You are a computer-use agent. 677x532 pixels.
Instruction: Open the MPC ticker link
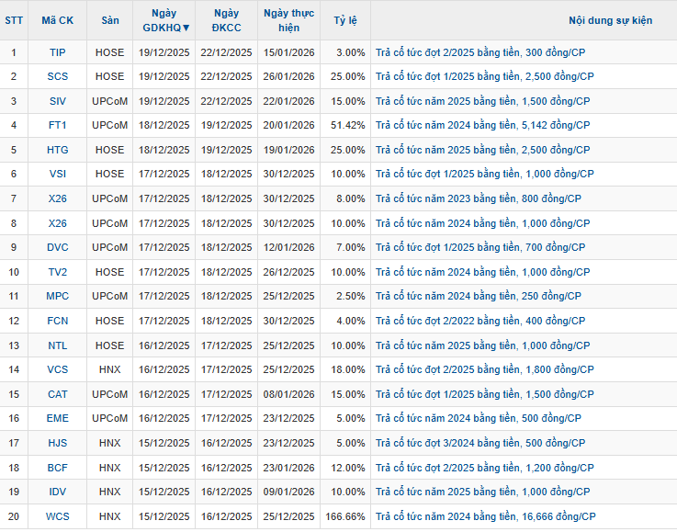point(57,296)
